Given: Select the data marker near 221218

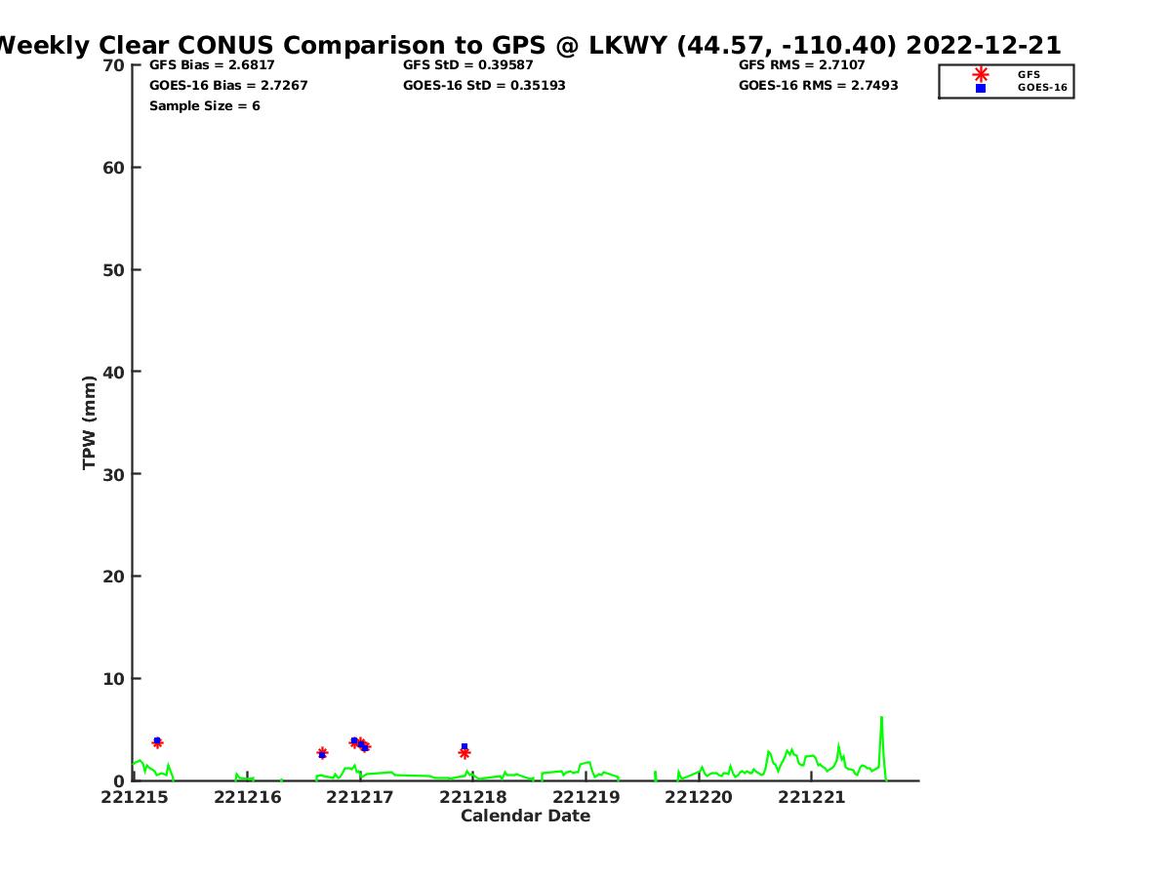Looking at the screenshot, I should click(464, 751).
